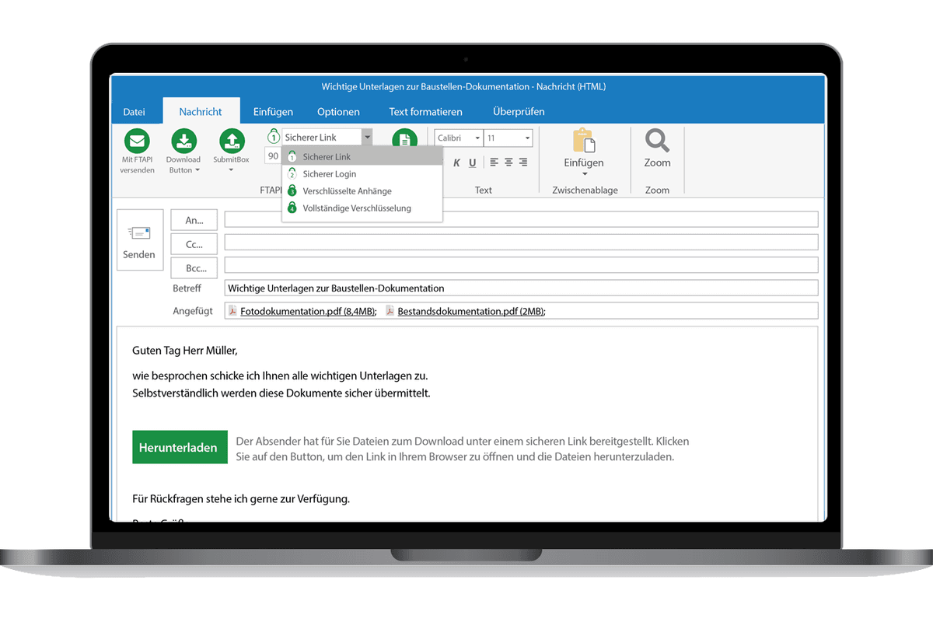933x622 pixels.
Task: Click the green Herunterladen button
Action: (x=180, y=447)
